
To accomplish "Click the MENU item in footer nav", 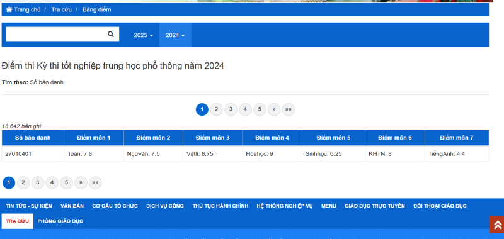I will pyautogui.click(x=329, y=206).
